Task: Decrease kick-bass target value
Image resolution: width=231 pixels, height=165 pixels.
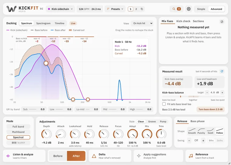Action: click(x=207, y=92)
